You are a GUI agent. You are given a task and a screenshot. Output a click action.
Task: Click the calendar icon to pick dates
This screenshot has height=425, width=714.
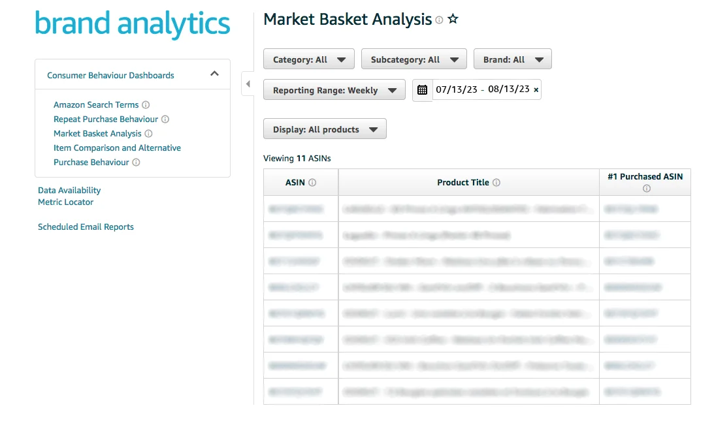point(422,90)
